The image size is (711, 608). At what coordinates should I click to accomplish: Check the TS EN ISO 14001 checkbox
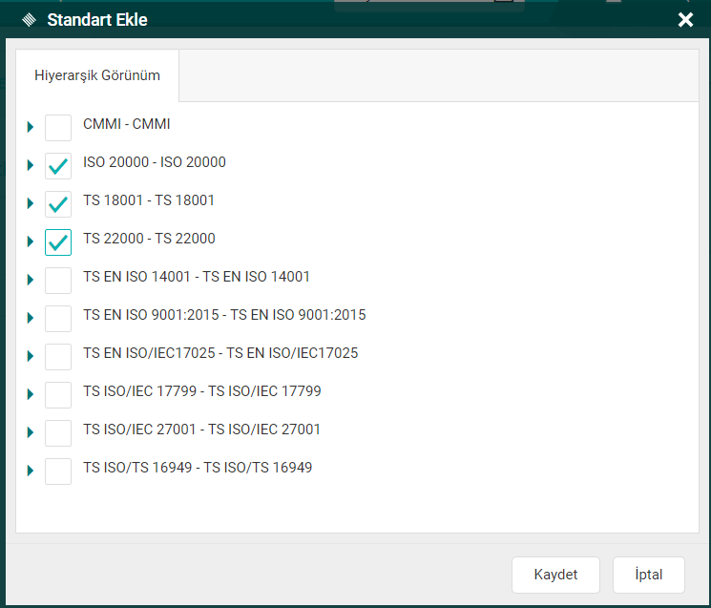point(58,281)
